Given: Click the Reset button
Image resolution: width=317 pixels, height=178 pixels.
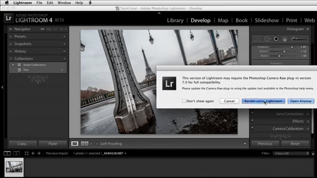Looking at the screenshot, I should point(295,144).
